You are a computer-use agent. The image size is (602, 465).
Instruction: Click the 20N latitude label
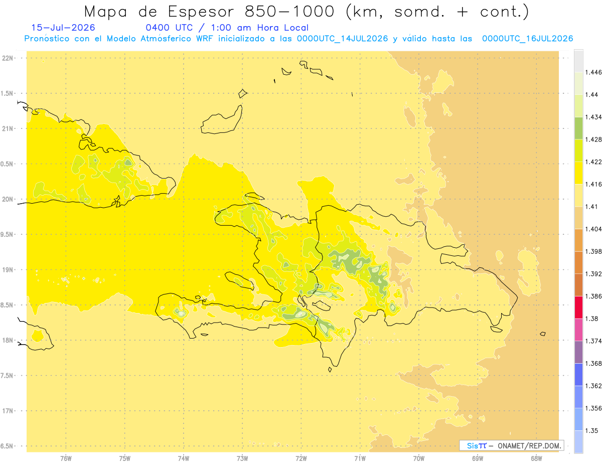[7, 199]
